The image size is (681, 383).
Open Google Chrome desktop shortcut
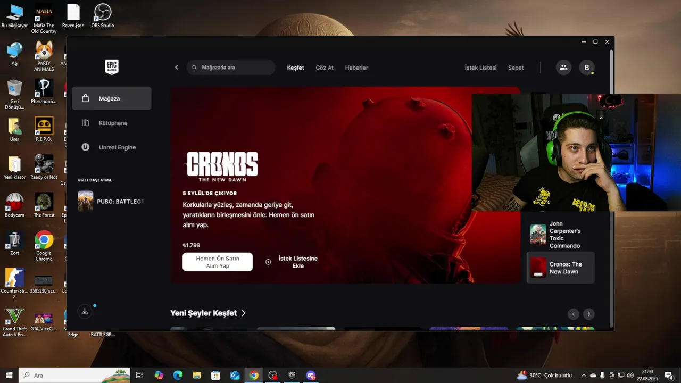[x=44, y=246]
